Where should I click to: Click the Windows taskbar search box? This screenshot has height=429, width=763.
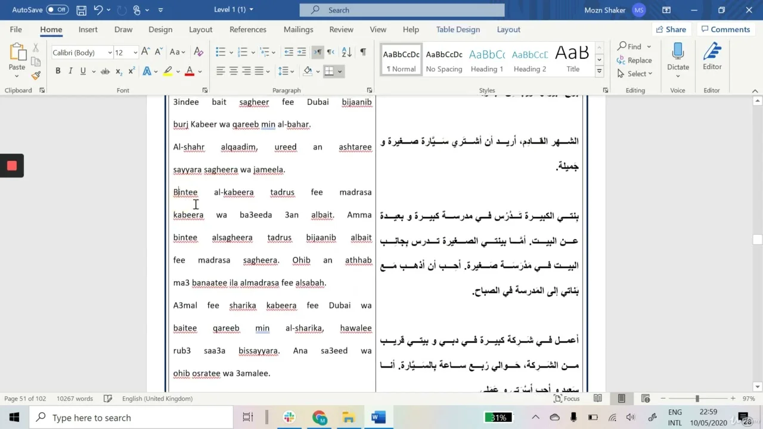click(131, 418)
